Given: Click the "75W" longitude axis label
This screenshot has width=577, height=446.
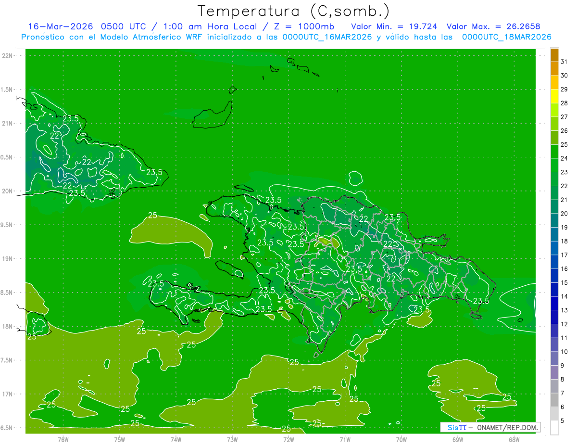Looking at the screenshot, I should point(120,440).
